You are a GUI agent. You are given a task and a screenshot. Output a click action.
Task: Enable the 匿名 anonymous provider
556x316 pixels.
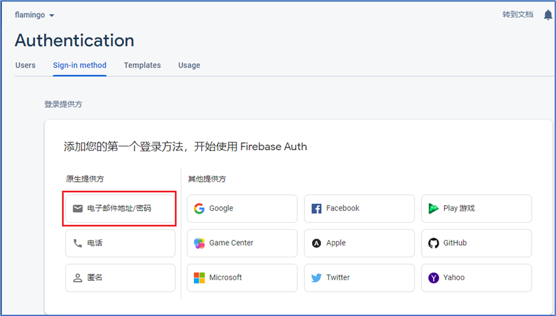click(120, 278)
